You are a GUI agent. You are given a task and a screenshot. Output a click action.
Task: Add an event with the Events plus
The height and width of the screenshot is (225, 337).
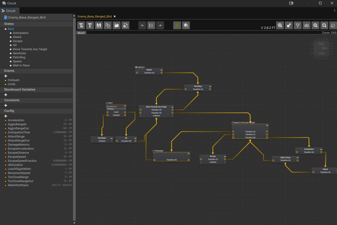[x=6, y=76]
